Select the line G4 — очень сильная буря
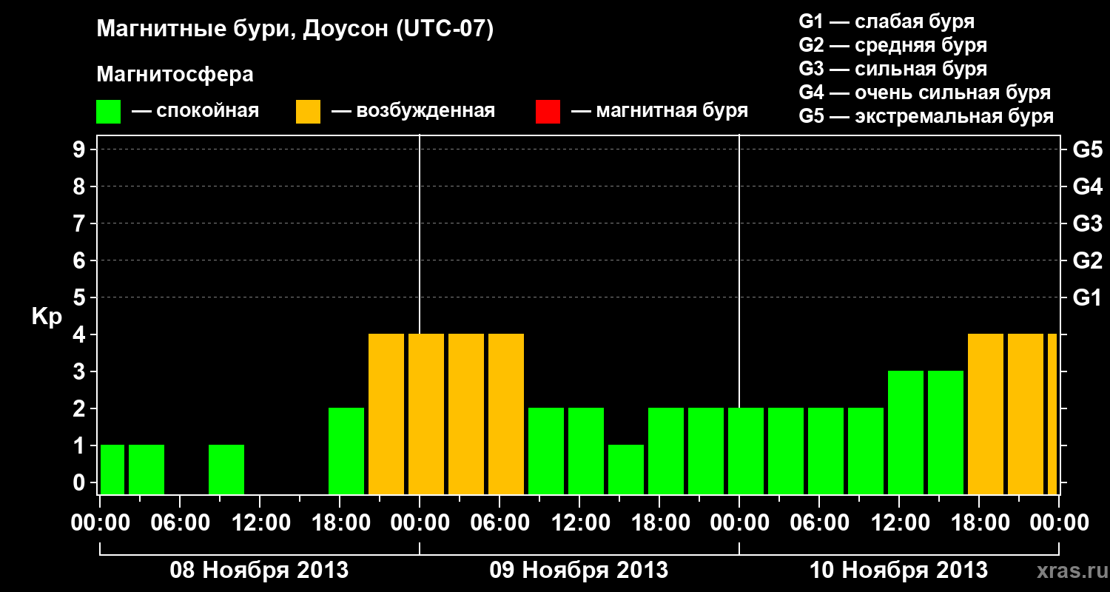This screenshot has height=592, width=1110. [x=925, y=92]
